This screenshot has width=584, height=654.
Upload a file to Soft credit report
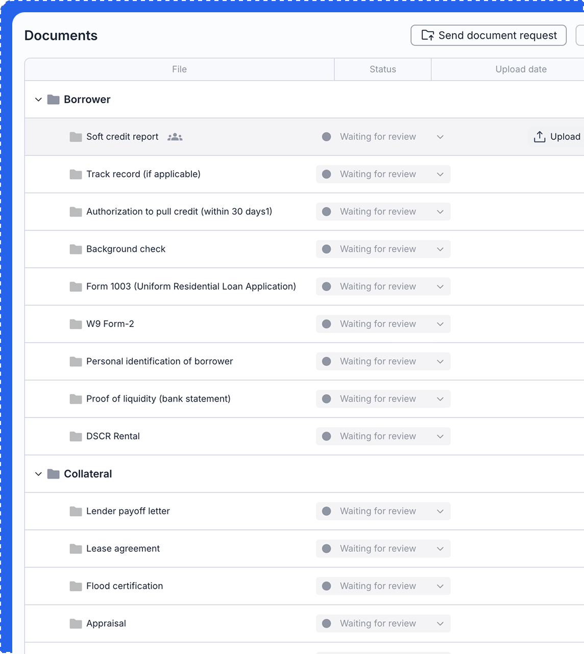click(556, 137)
